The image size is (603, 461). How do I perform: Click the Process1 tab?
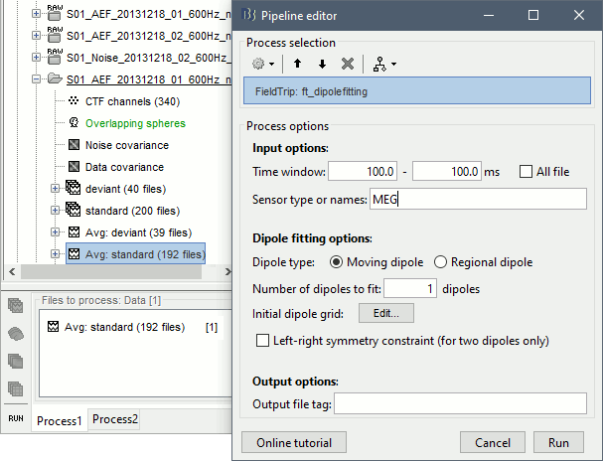59,420
